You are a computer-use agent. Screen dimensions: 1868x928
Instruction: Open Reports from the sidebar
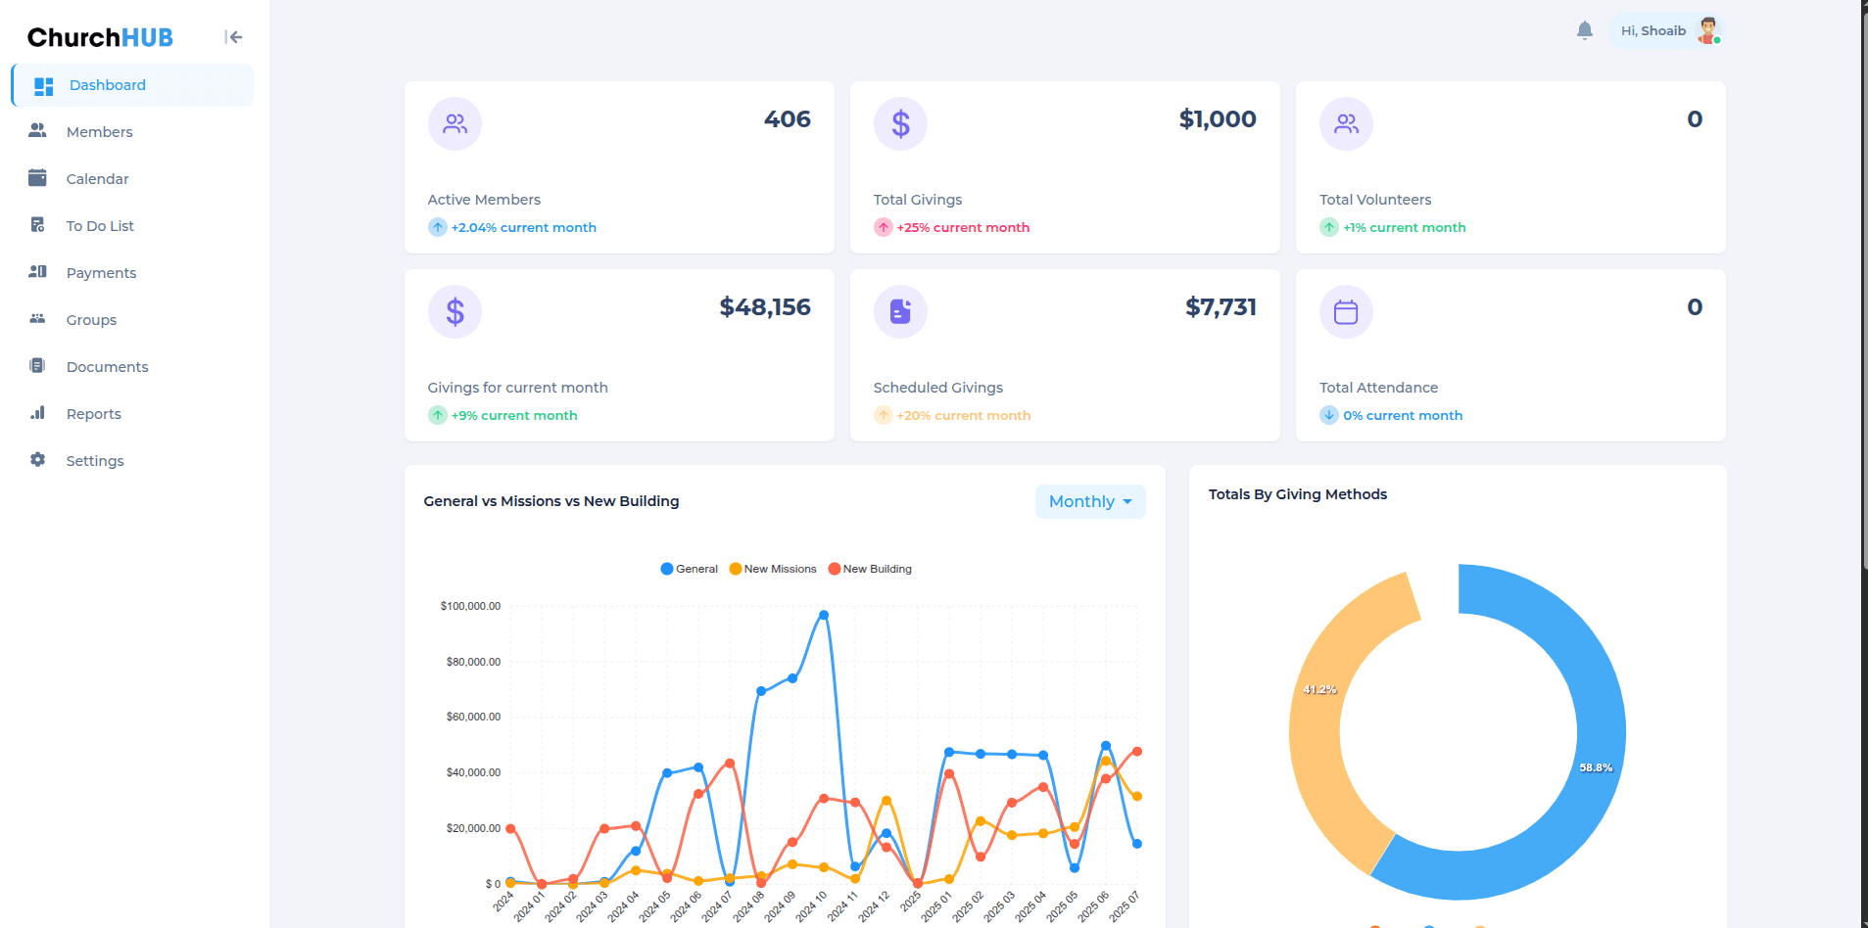point(93,414)
